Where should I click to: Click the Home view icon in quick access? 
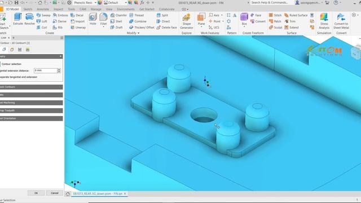click(40, 2)
